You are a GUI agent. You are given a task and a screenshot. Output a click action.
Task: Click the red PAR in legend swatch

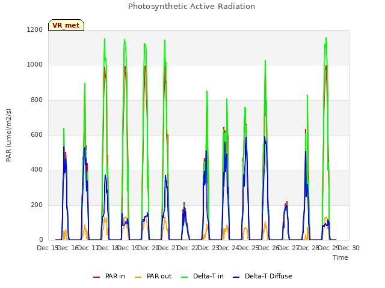[96, 277]
